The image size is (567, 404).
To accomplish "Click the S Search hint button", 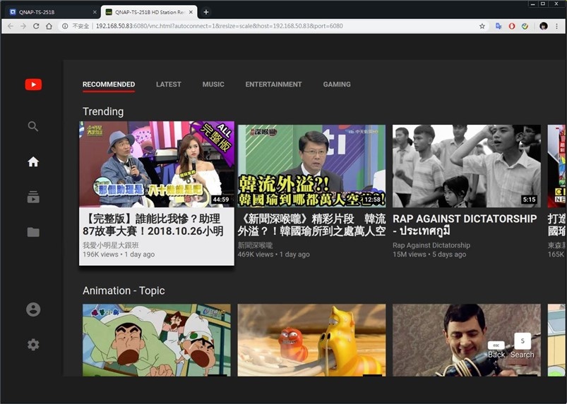I will click(522, 346).
